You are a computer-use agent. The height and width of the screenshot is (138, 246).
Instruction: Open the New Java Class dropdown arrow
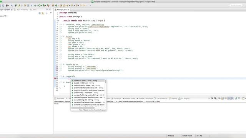58,5
